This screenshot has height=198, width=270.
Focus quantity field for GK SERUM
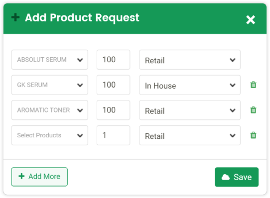pos(113,85)
